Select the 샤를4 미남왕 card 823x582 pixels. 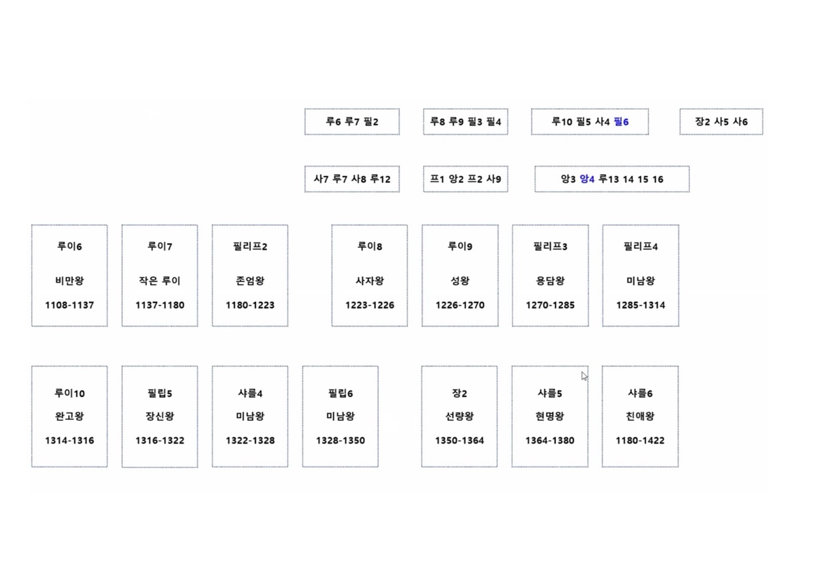coord(250,416)
